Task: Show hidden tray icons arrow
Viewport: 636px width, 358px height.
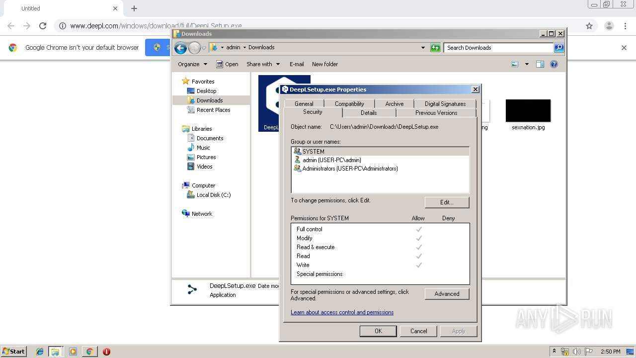Action: pyautogui.click(x=554, y=352)
